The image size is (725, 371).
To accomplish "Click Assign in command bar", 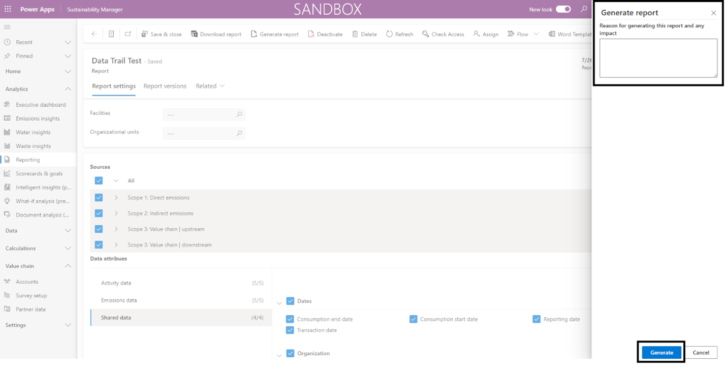I will [x=486, y=34].
